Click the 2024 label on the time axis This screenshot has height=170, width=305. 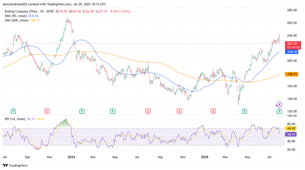(72, 158)
